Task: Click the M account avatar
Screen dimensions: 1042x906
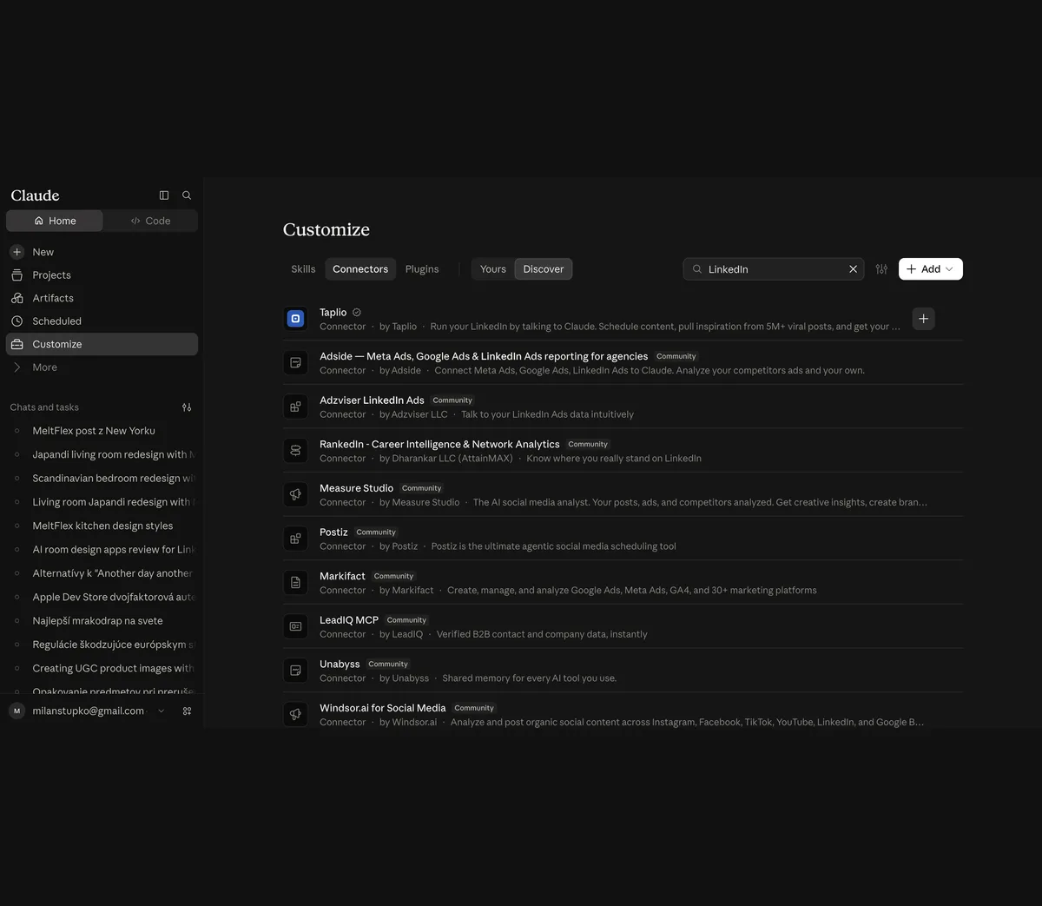Action: tap(16, 711)
